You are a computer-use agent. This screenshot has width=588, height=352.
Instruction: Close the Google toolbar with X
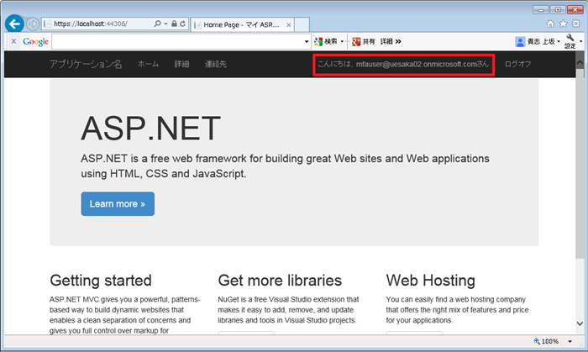coord(14,41)
